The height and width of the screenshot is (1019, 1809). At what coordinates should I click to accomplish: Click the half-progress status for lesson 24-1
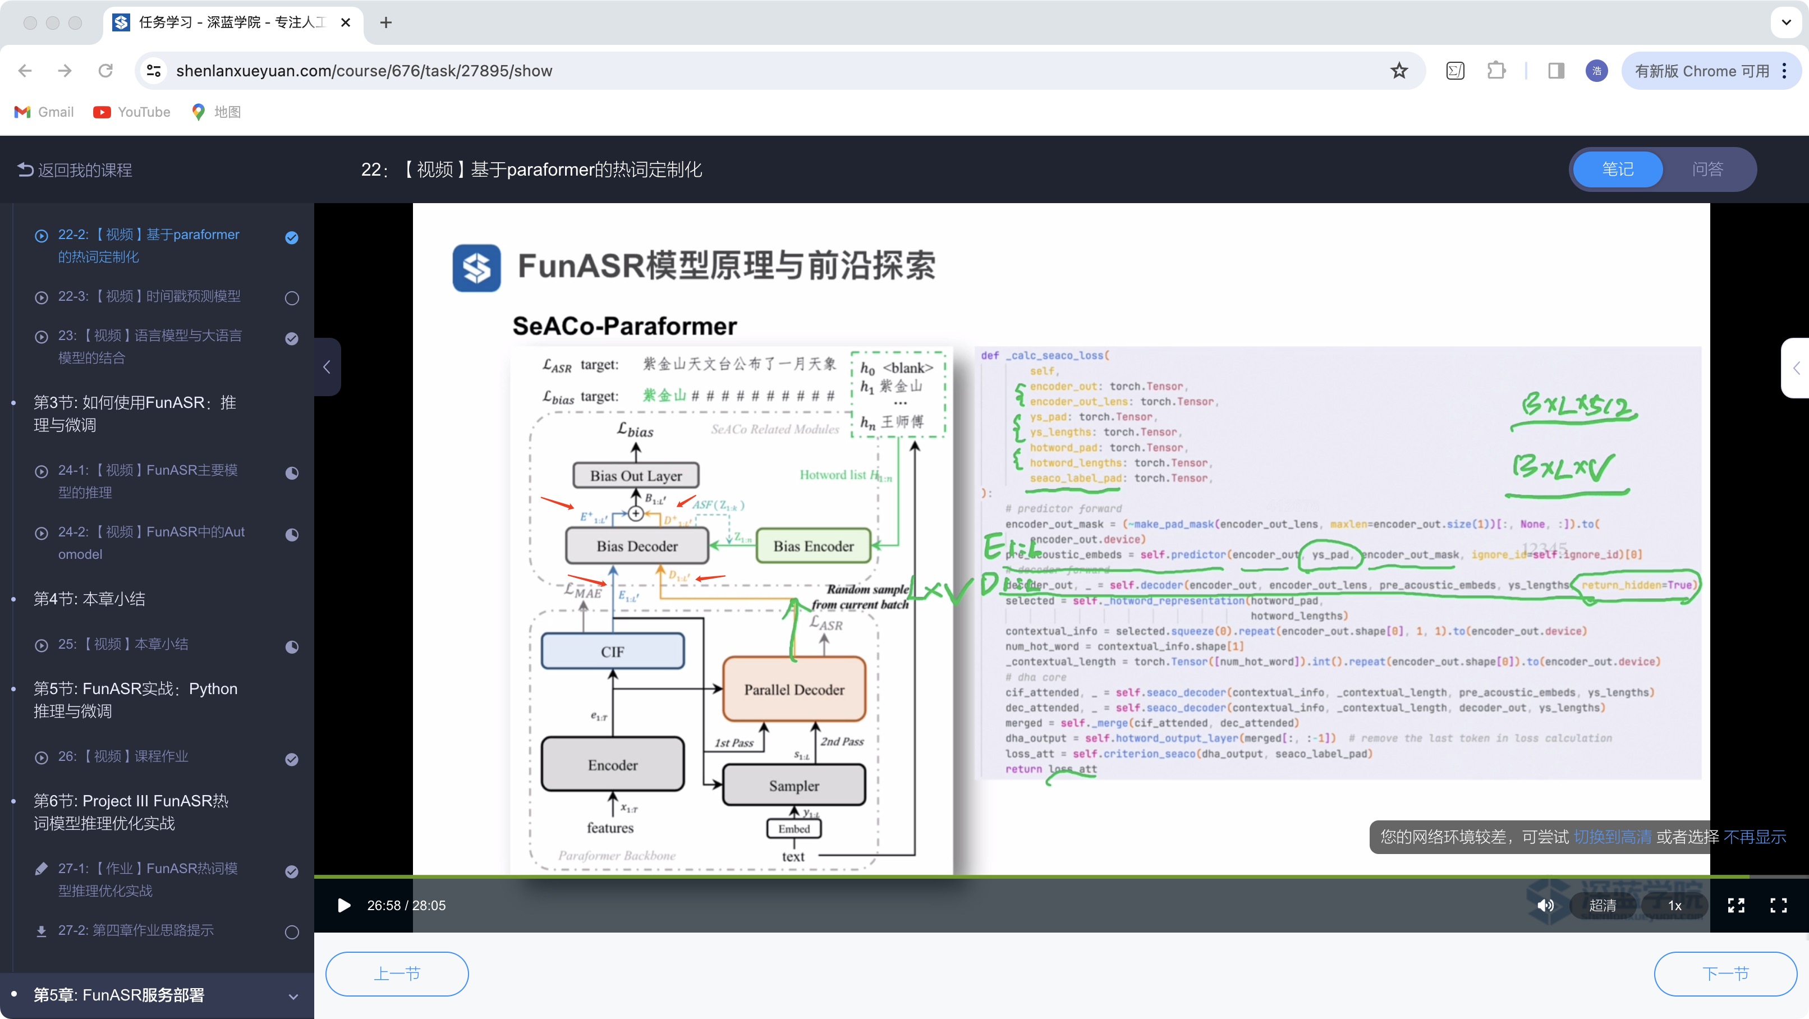click(291, 474)
